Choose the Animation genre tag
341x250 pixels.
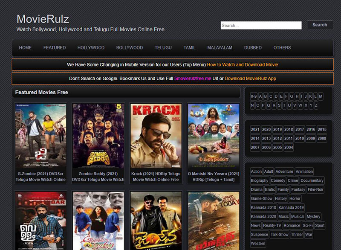(304, 172)
